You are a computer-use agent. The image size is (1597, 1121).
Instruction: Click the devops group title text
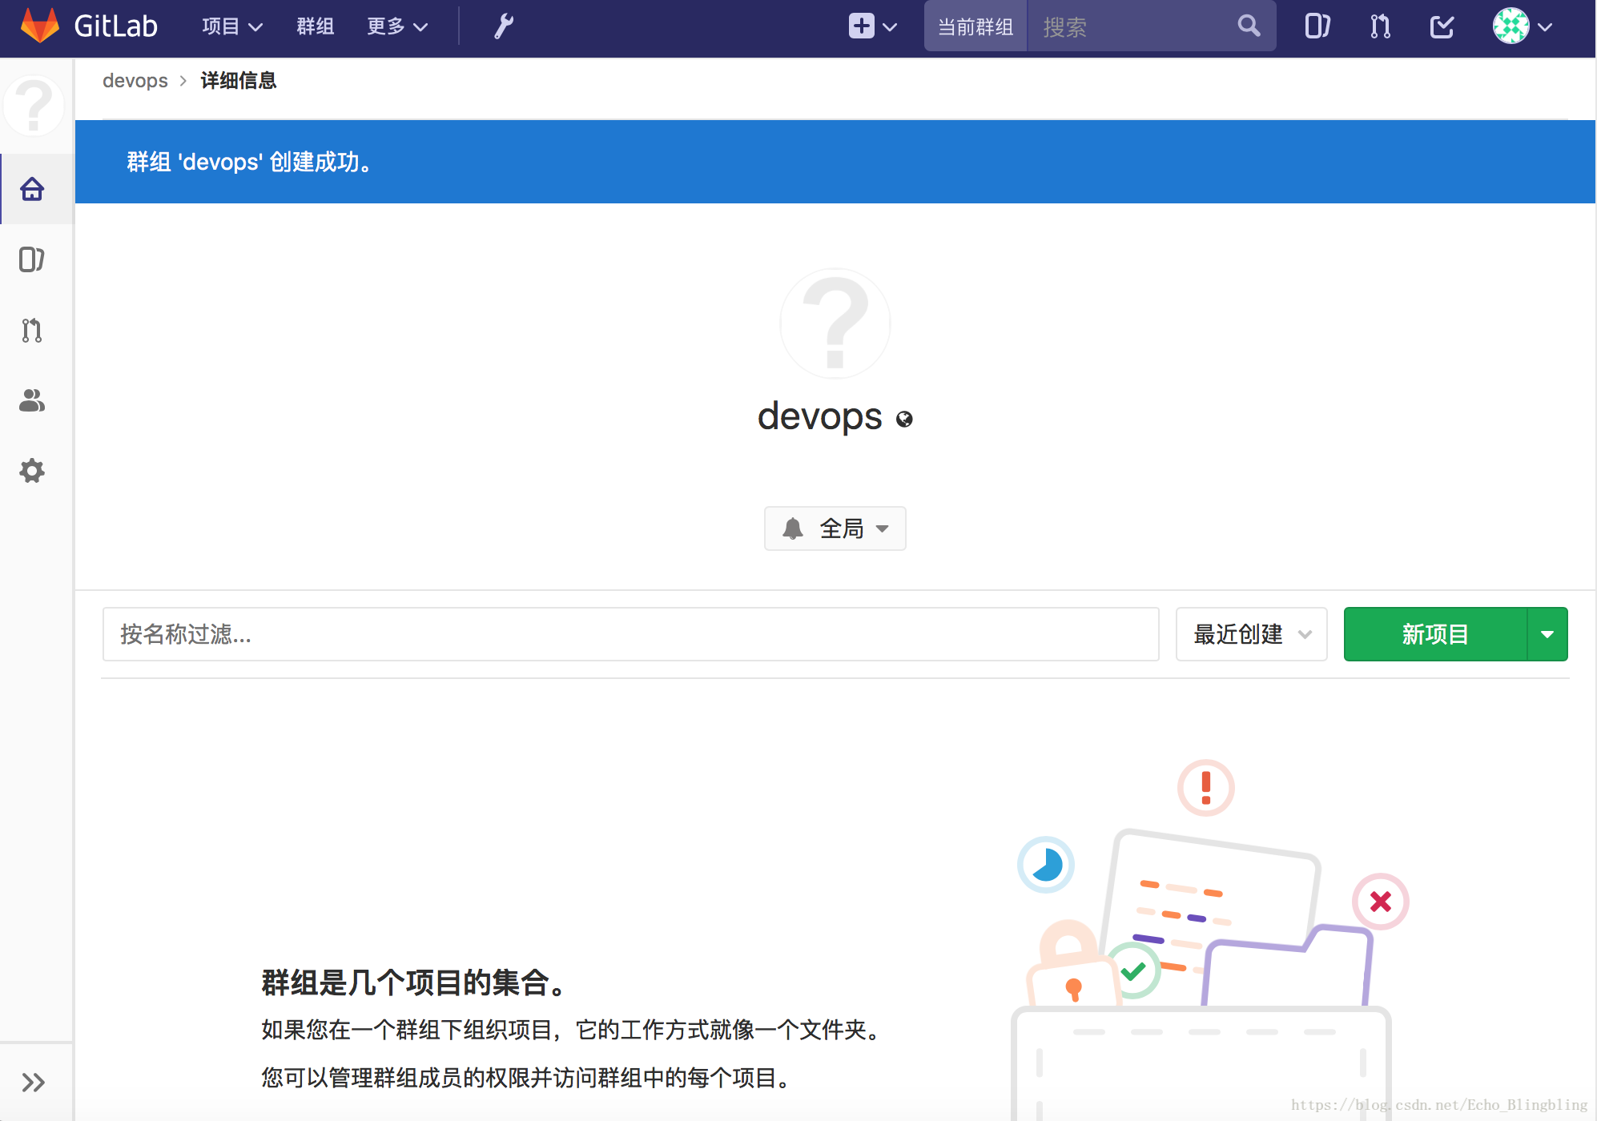click(x=820, y=417)
